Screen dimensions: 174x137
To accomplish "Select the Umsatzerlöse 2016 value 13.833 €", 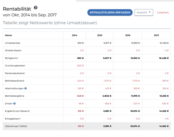I will click(135, 43).
